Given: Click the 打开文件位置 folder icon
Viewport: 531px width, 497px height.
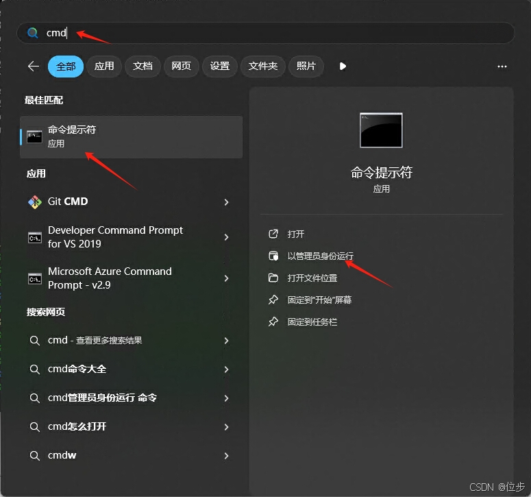Looking at the screenshot, I should pyautogui.click(x=273, y=278).
